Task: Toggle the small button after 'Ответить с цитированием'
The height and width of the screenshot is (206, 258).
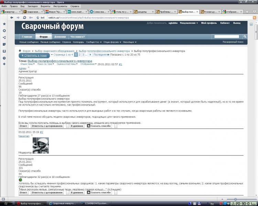Action: coord(67,126)
